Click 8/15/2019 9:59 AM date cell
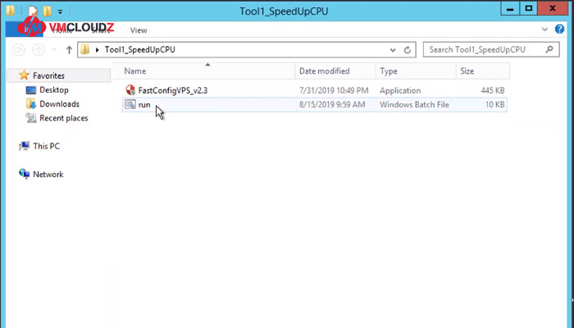574x328 pixels. coord(332,105)
